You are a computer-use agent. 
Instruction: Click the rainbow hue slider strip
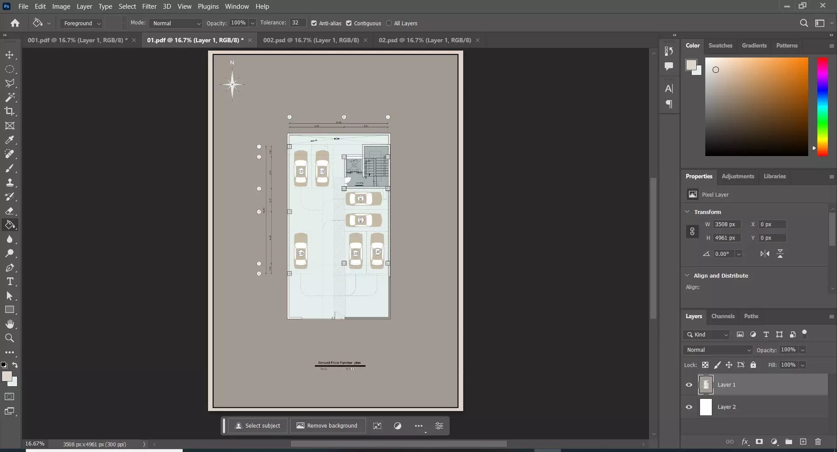coord(822,106)
